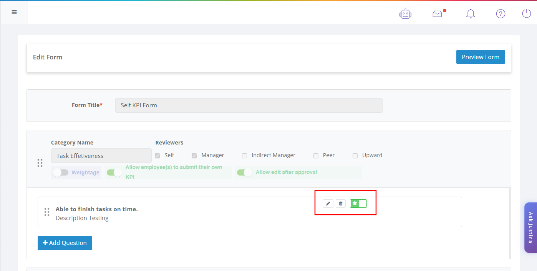This screenshot has width=537, height=271.
Task: Open the inbox tray icon
Action: click(438, 14)
